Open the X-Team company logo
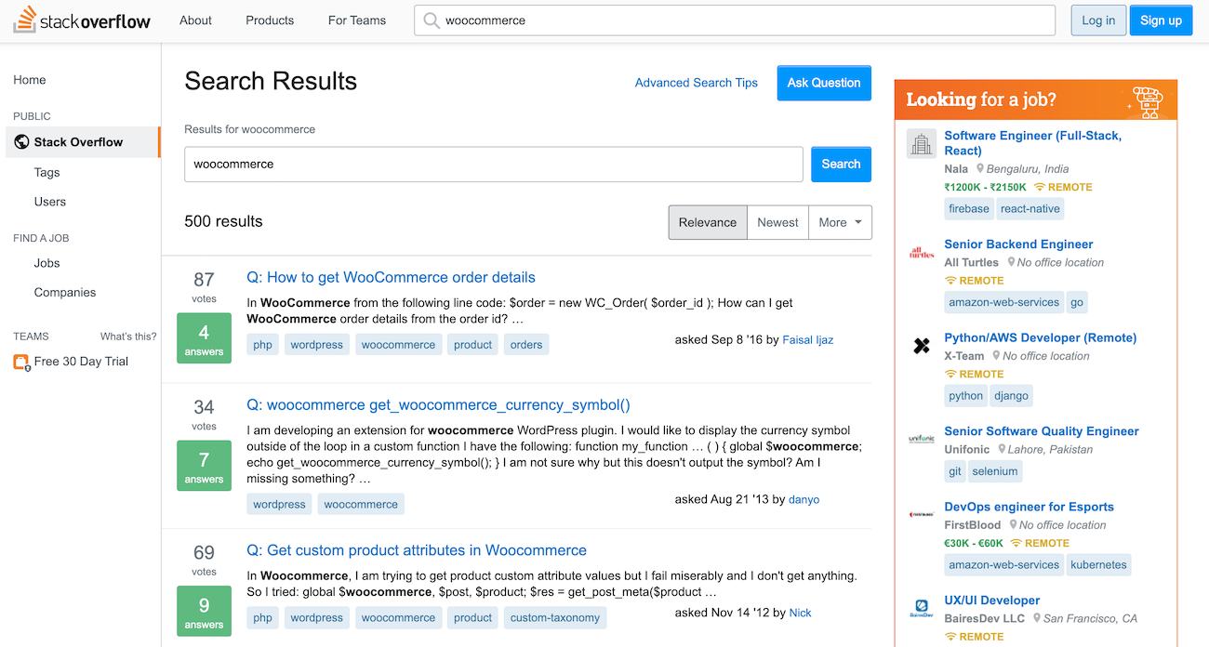Image resolution: width=1209 pixels, height=647 pixels. point(922,346)
